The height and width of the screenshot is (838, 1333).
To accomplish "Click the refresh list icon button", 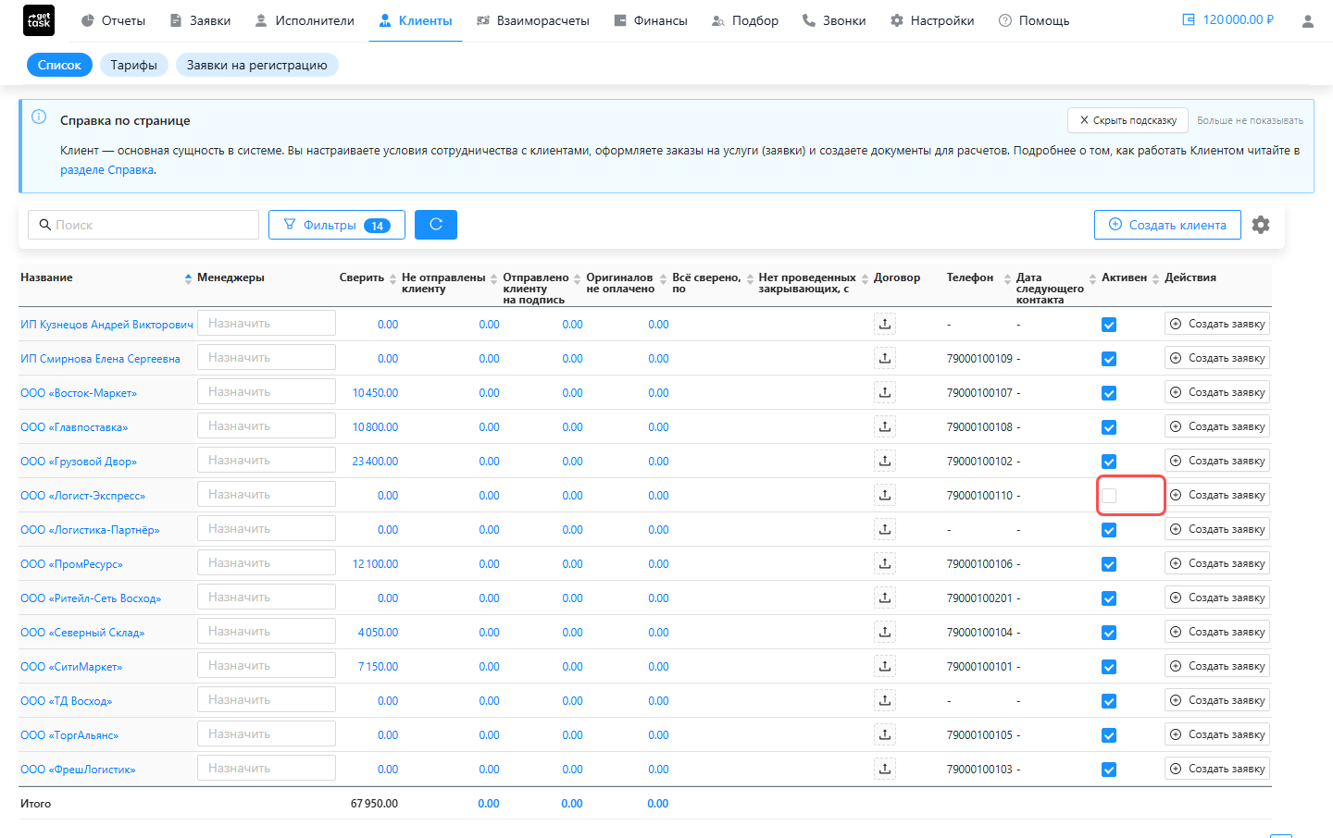I will [436, 225].
